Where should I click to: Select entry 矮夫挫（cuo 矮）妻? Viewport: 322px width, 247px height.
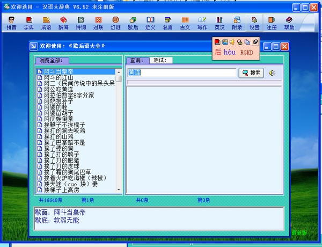tap(76, 184)
